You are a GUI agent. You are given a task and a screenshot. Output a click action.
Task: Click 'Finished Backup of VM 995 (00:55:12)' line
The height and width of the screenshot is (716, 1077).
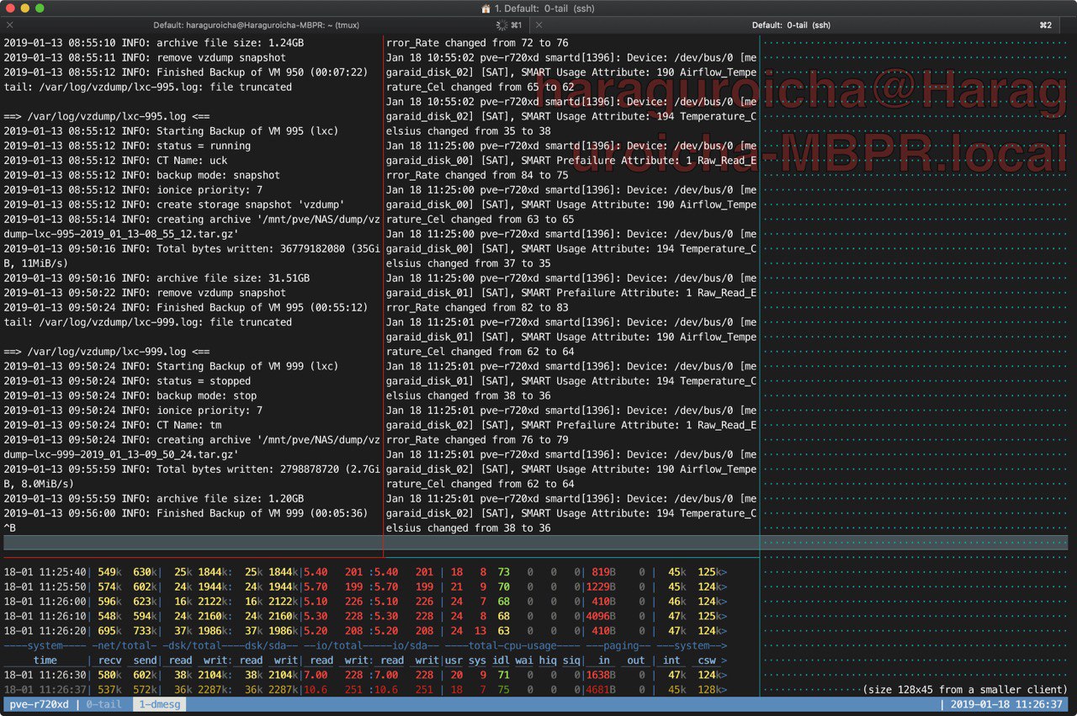186,308
